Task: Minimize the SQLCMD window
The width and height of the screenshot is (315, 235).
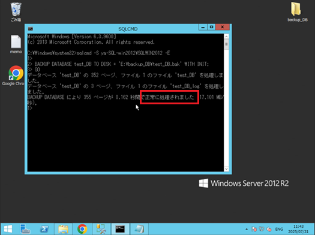Action: (x=203, y=27)
